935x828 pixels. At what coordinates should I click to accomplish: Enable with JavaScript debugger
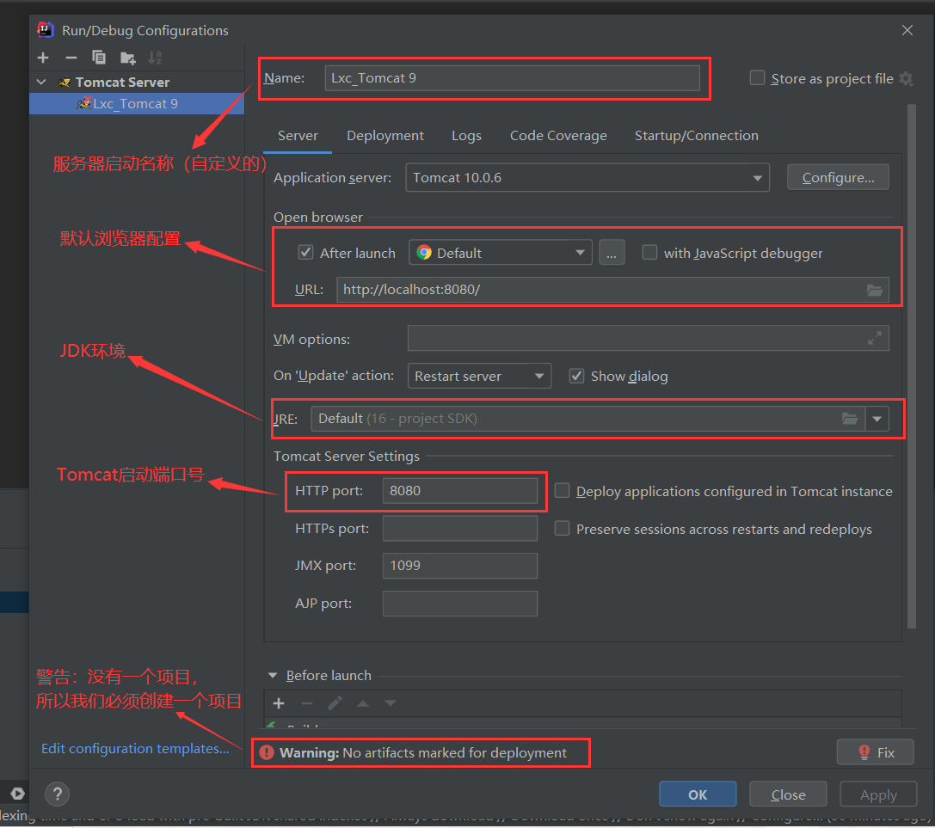(649, 252)
